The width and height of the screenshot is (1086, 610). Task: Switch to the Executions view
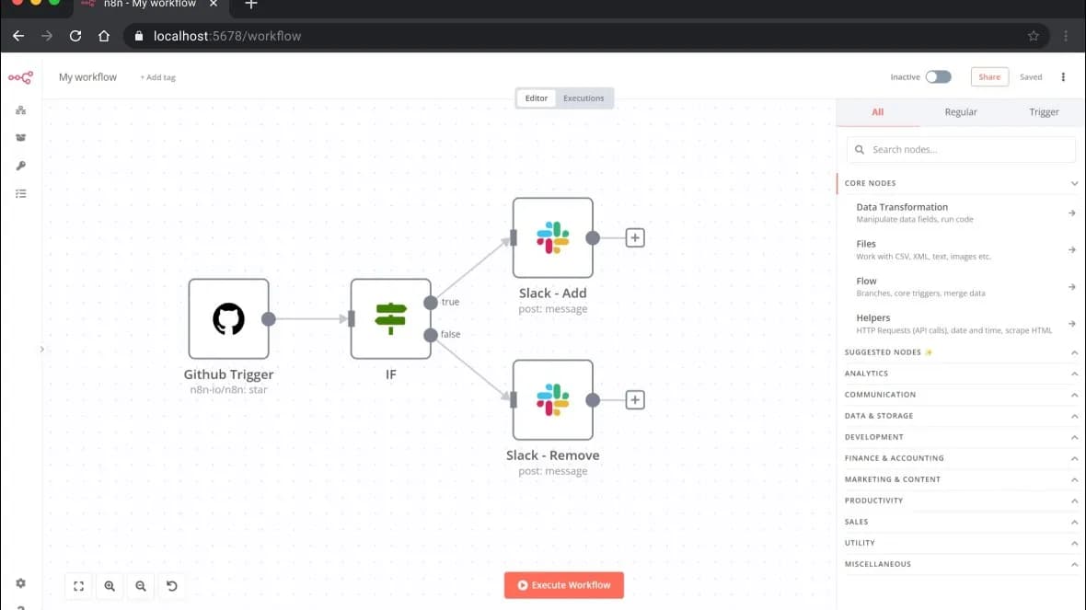coord(583,98)
